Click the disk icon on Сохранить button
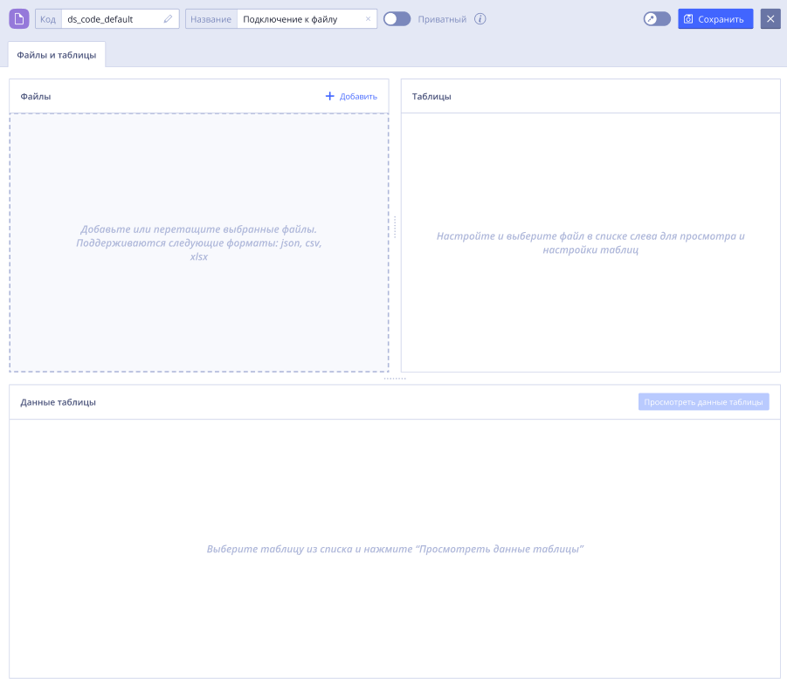Screen dimensions: 787x684 coord(688,19)
